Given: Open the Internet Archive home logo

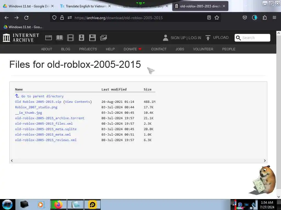Looking at the screenshot, I should (x=21, y=38).
